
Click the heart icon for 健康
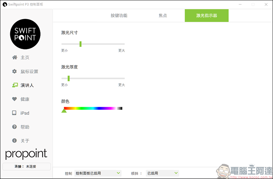click(x=14, y=99)
